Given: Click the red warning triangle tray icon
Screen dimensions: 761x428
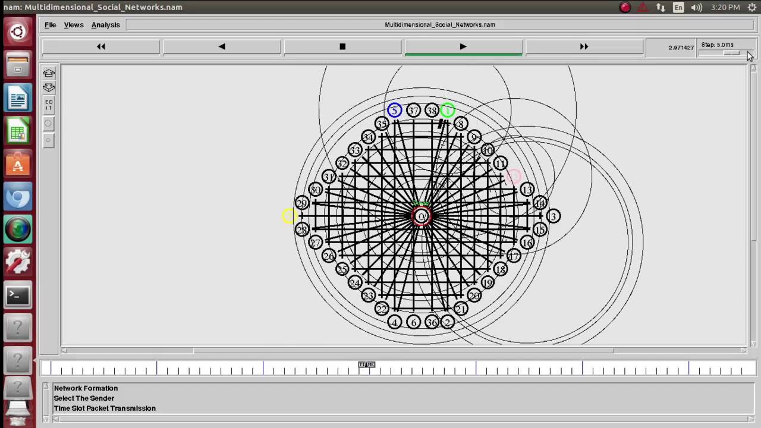Looking at the screenshot, I should (643, 7).
